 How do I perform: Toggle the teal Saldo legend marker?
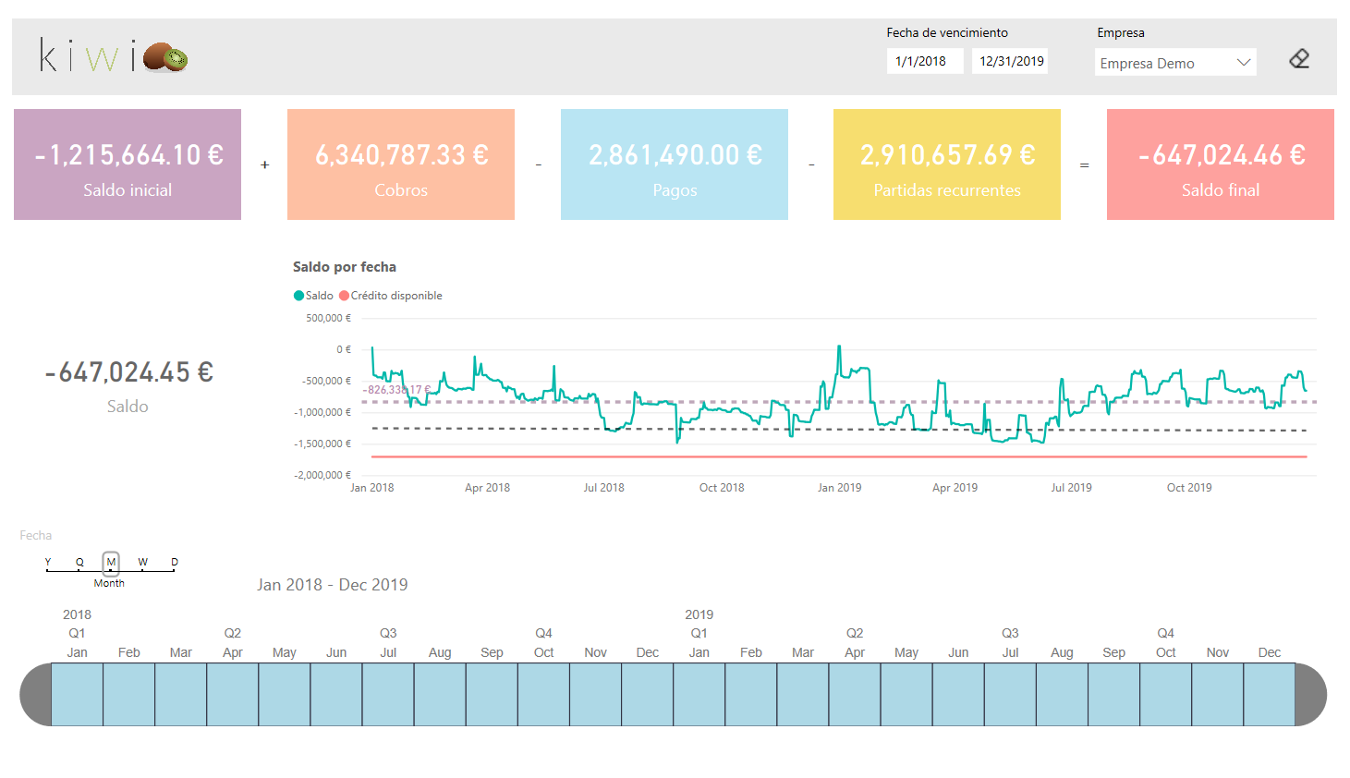(x=298, y=296)
